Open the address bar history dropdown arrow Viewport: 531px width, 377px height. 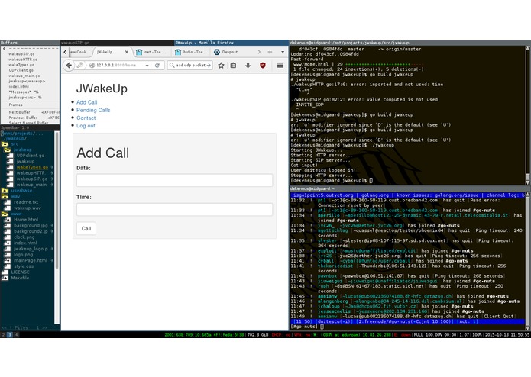coord(147,66)
